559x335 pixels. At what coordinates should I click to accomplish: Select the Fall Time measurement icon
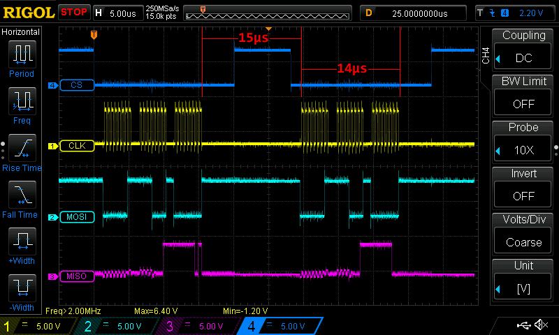22,195
